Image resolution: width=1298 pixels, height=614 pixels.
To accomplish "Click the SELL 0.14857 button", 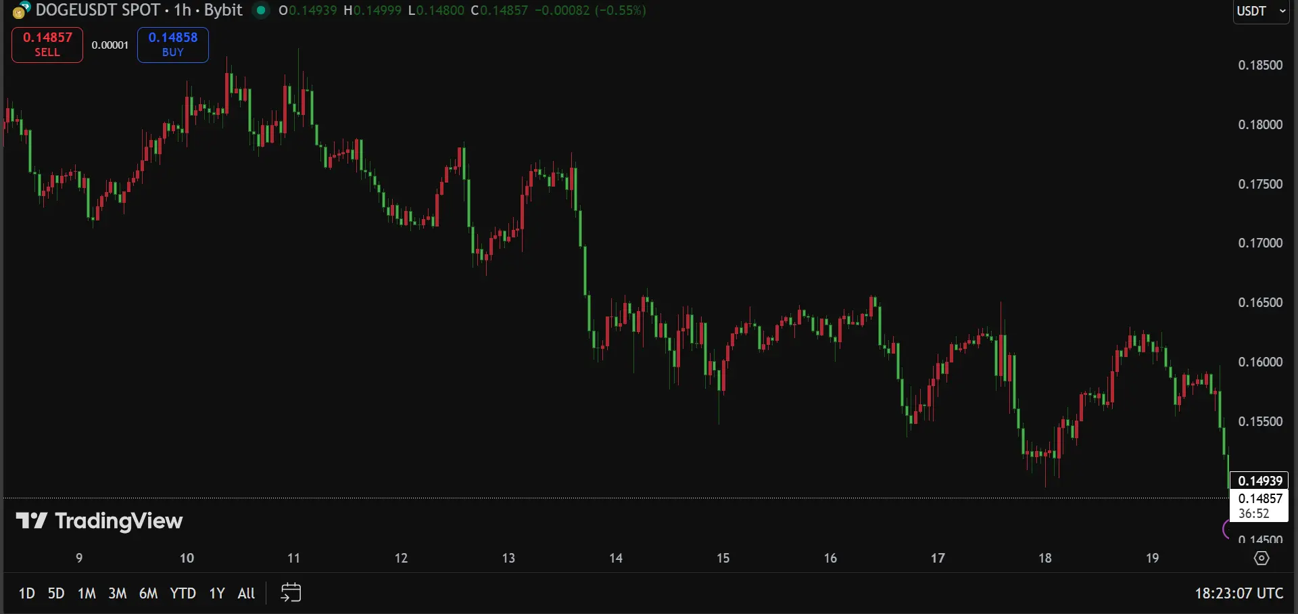I will tap(47, 45).
